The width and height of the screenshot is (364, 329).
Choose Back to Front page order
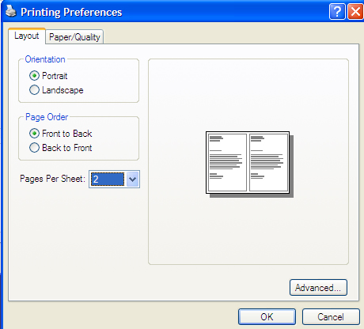point(34,148)
